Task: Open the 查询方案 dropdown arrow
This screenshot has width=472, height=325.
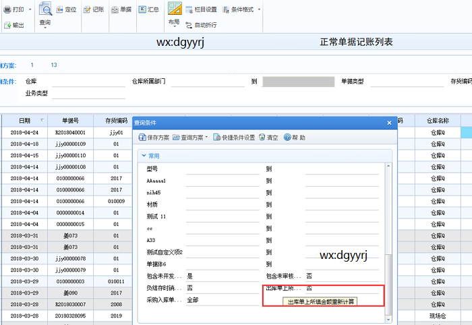Action: click(x=206, y=138)
